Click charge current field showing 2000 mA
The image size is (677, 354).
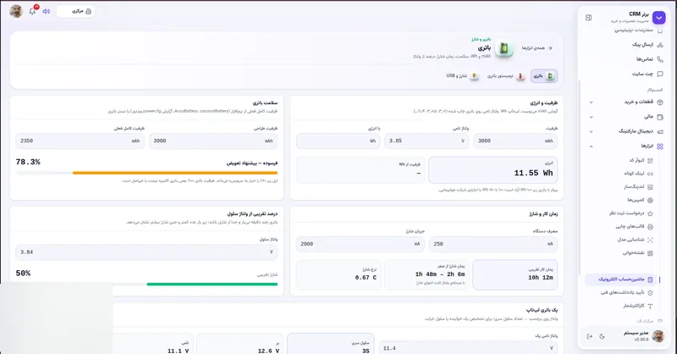[x=361, y=244]
